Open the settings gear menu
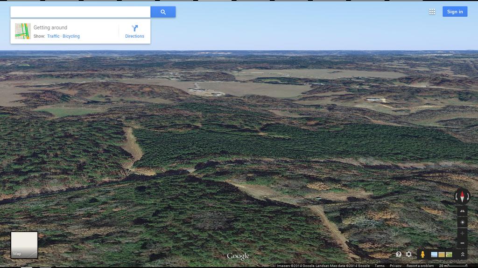Screen dimensions: 478x268 409,255
